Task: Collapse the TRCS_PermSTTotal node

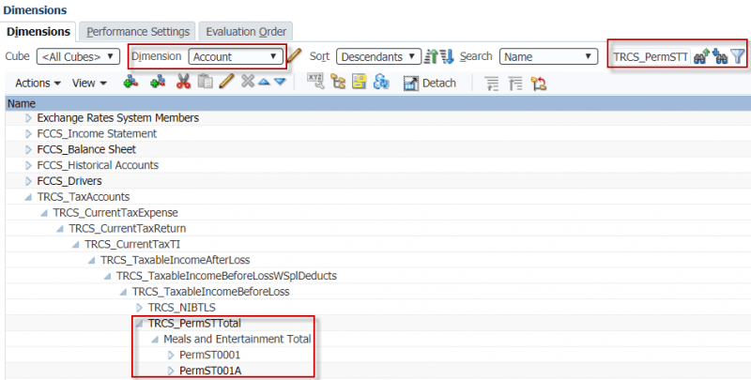Action: 139,324
